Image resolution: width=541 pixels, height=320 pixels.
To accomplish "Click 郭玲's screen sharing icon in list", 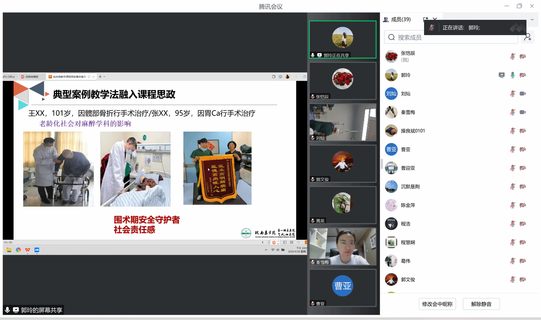I will [x=501, y=75].
